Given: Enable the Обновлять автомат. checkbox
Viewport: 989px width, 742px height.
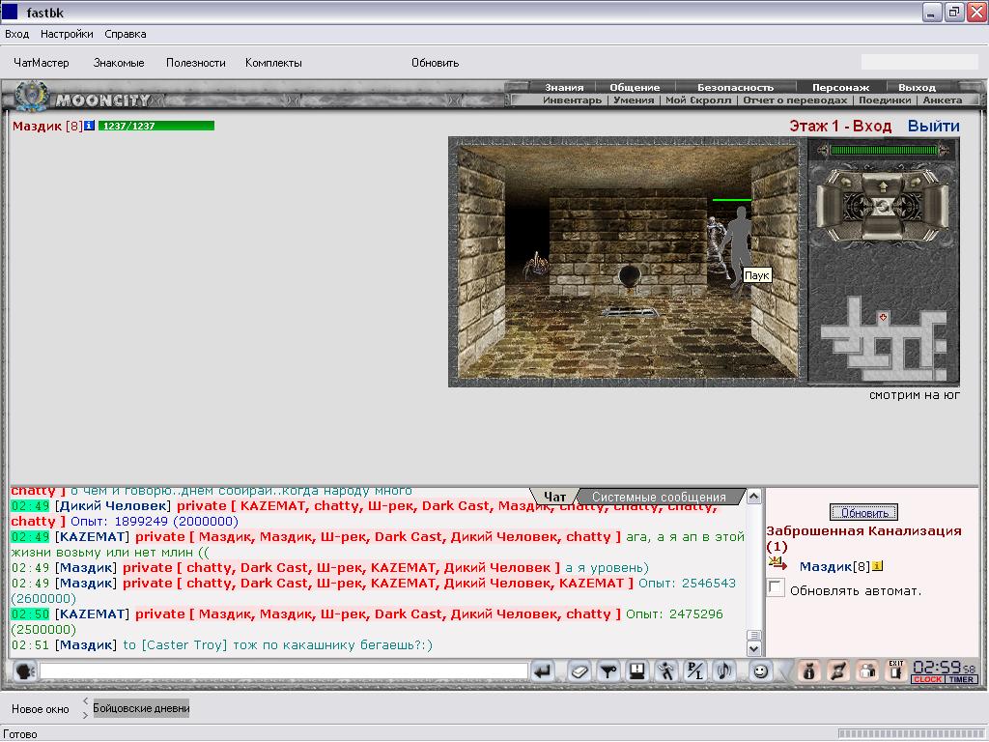Looking at the screenshot, I should tap(776, 588).
